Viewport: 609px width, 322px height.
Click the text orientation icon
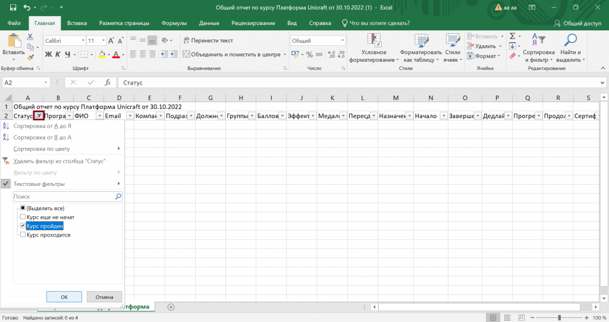pyautogui.click(x=165, y=40)
